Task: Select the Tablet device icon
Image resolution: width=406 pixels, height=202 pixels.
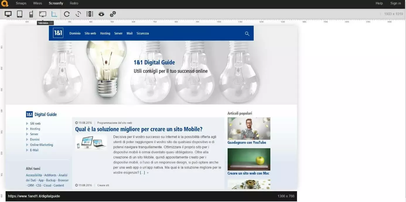Action: tap(20, 14)
